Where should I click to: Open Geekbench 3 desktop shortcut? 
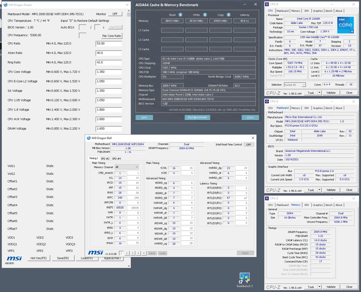pyautogui.click(x=245, y=280)
